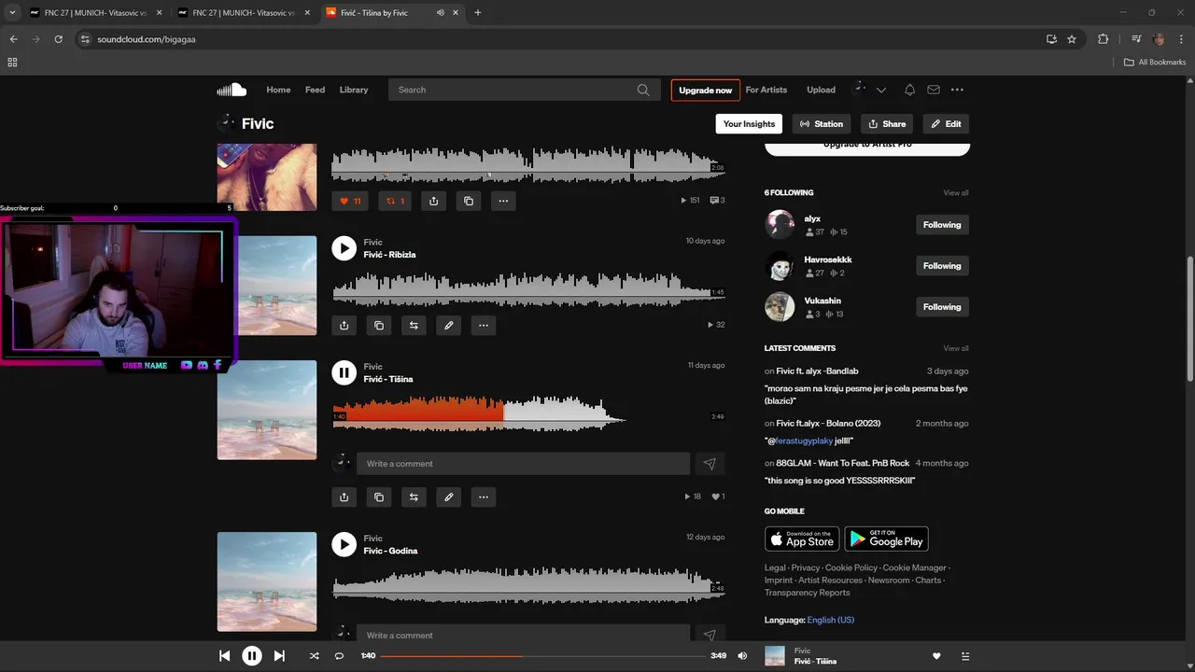Screen dimensions: 1195x672
Task: Pause Fivić - Tišina track
Action: [x=344, y=372]
